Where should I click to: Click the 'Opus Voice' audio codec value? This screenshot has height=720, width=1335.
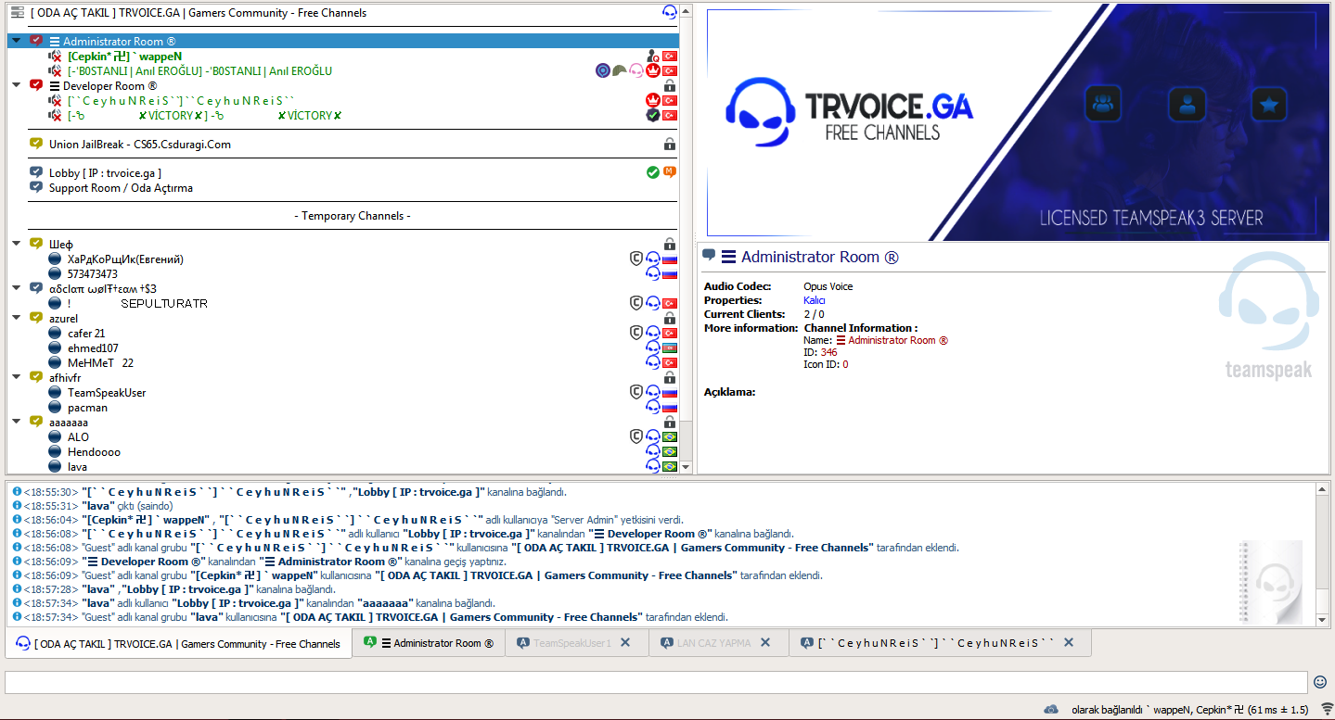point(828,286)
